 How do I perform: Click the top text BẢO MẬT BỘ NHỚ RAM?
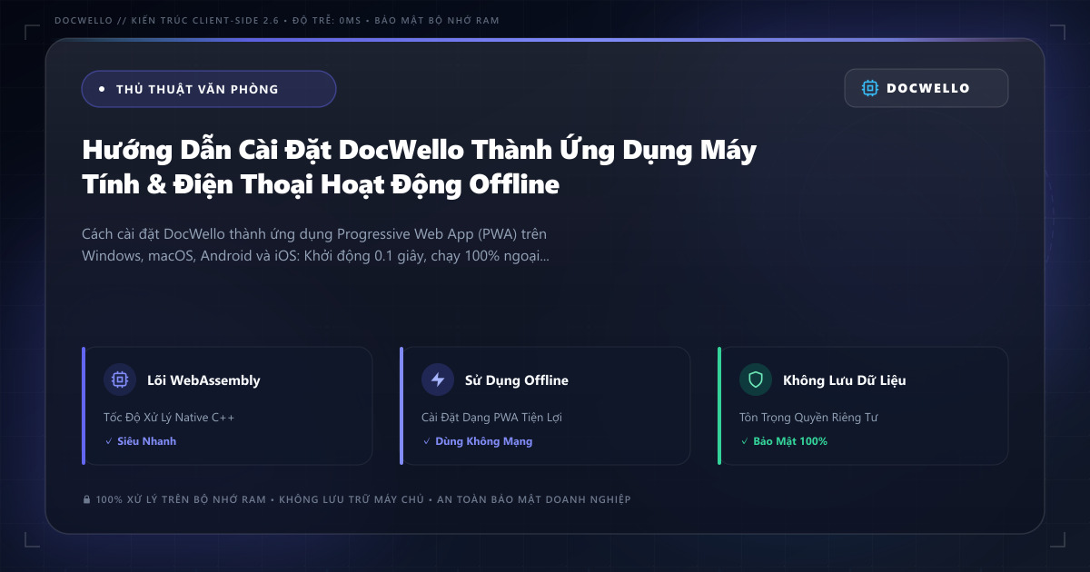435,20
